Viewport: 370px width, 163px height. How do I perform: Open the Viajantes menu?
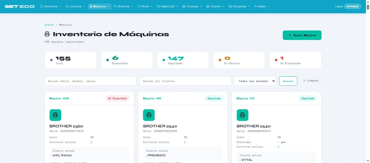point(239,6)
